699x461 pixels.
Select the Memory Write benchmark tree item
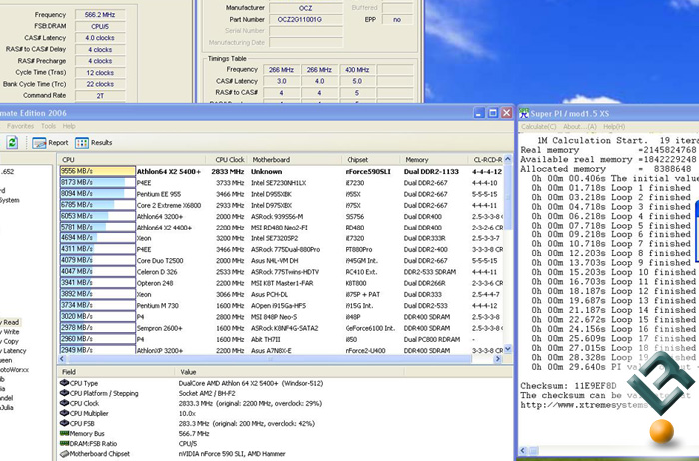pyautogui.click(x=10, y=332)
